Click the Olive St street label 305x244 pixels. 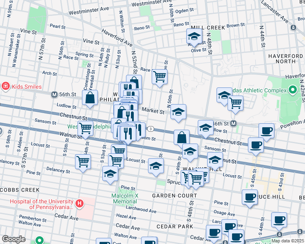[199, 50]
